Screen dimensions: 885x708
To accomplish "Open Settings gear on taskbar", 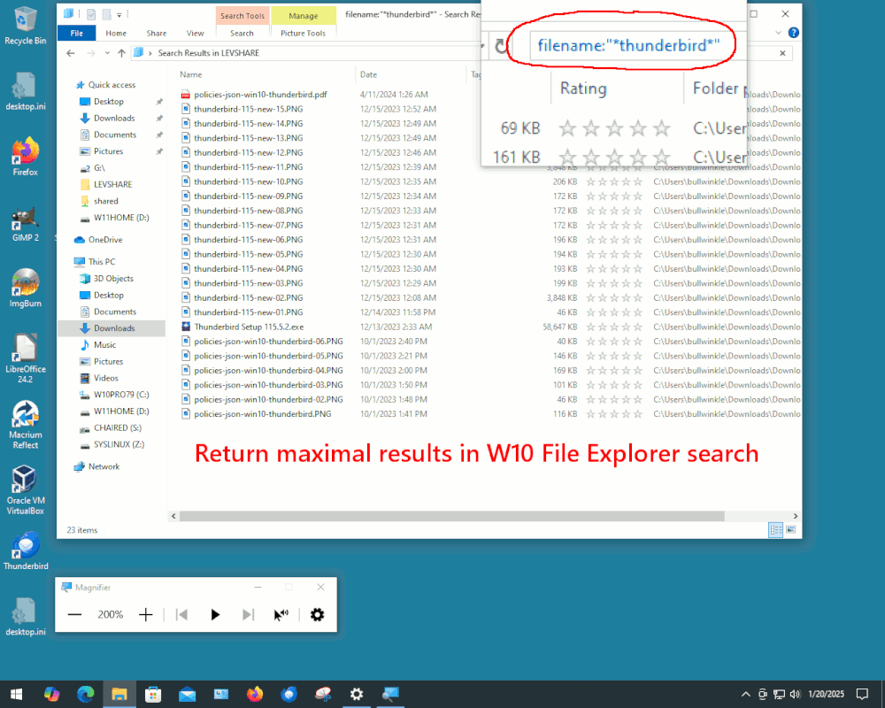I will pyautogui.click(x=356, y=694).
